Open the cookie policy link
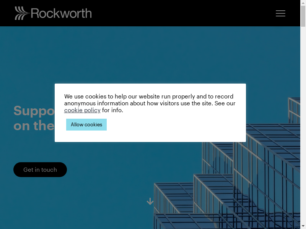The height and width of the screenshot is (229, 306). [x=82, y=110]
